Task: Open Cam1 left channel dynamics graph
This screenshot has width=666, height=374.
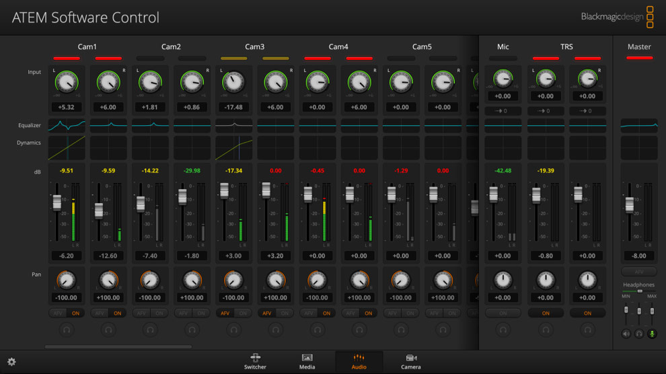Action: point(67,148)
